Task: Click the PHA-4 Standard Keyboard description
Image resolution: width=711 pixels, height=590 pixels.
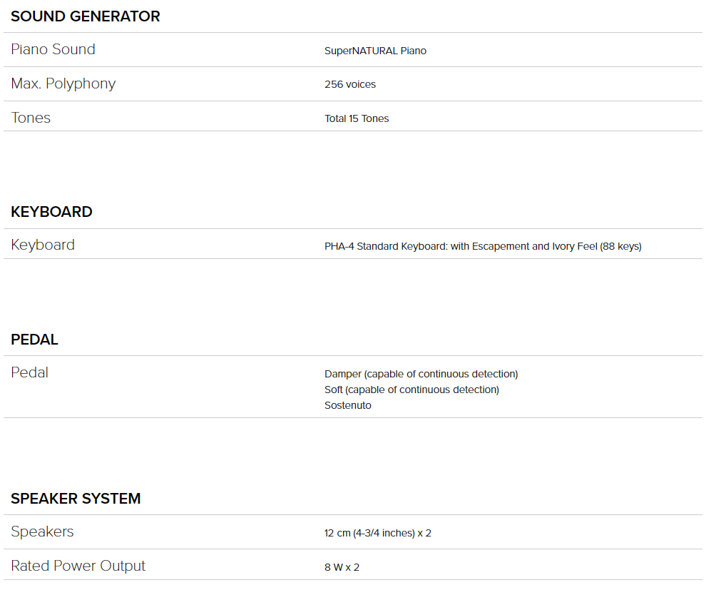Action: tap(483, 246)
